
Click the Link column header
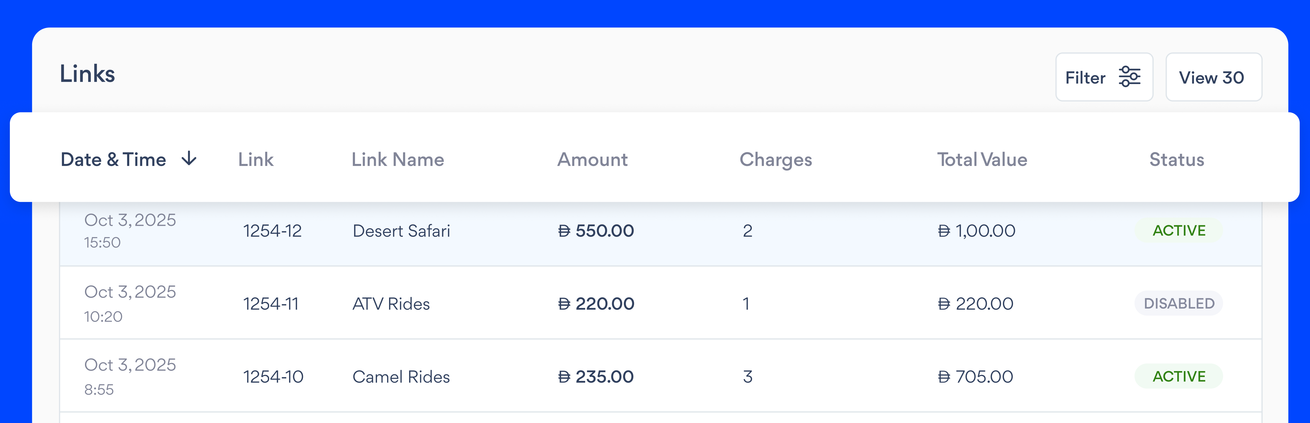coord(256,160)
